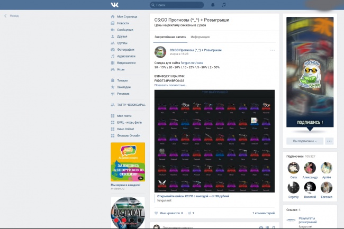Open Сообщения in sidebar

[x=125, y=30]
